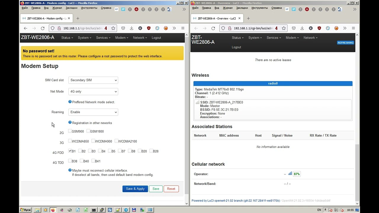
Task: Uncheck B1 4G FDD band
Action: pos(70,151)
